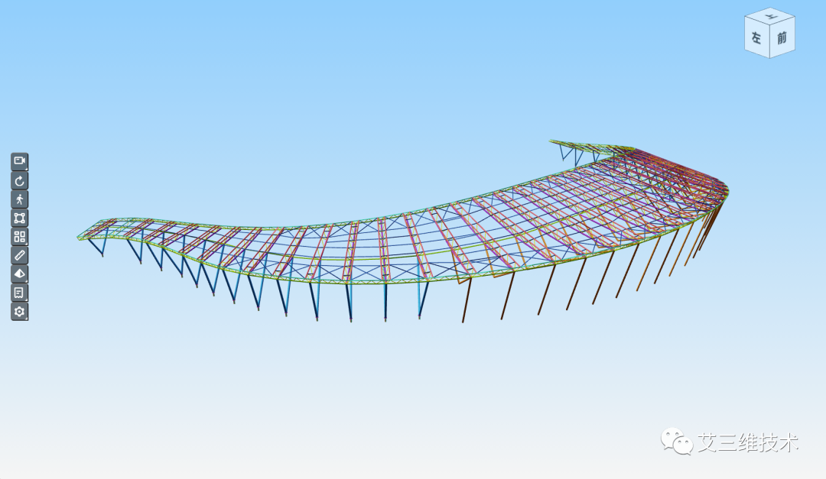826x479 pixels.
Task: Click the WeChat logo in the watermark
Action: coord(677,441)
